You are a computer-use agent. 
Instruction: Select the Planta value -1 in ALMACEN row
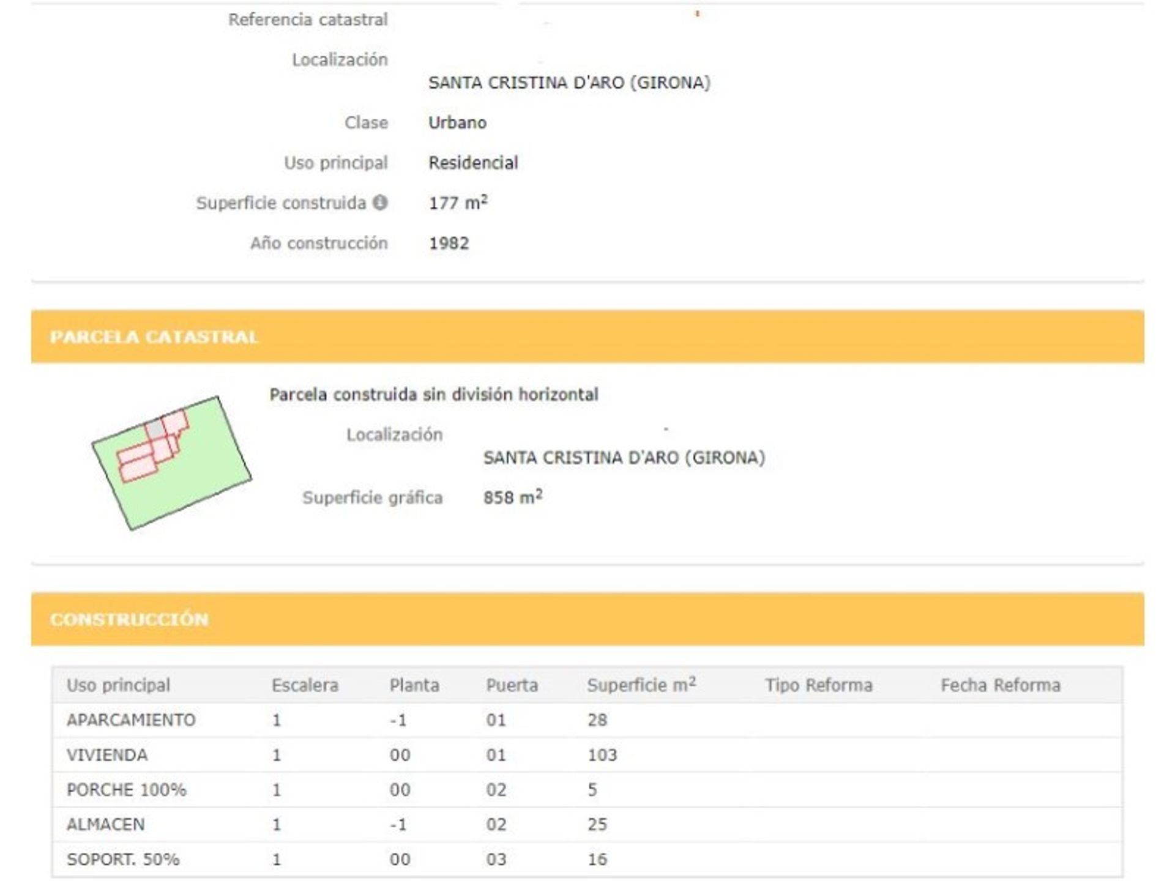398,825
